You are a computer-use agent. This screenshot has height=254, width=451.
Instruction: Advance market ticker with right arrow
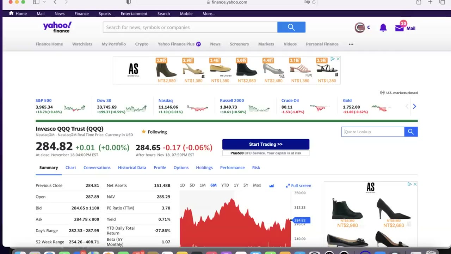[414, 106]
